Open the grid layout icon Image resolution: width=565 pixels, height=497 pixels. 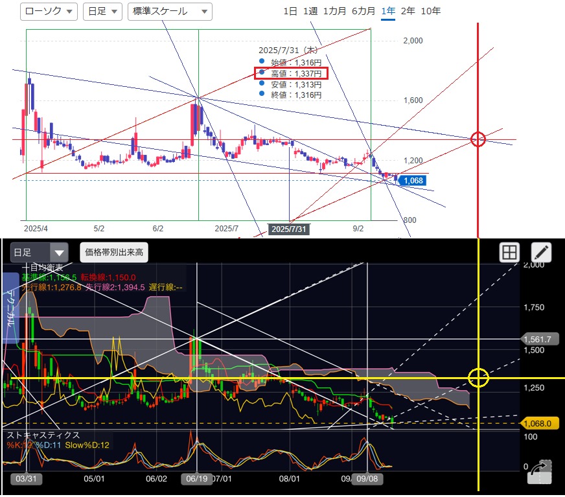pyautogui.click(x=509, y=252)
